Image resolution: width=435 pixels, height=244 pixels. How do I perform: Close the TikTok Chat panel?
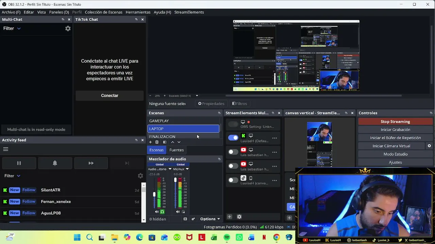(x=142, y=19)
